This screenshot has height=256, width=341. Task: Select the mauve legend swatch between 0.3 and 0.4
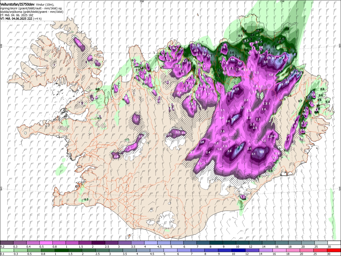[20, 243]
